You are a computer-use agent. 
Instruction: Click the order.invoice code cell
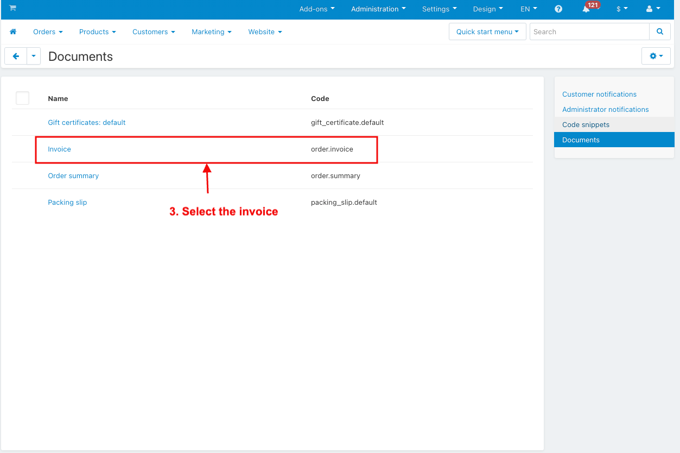(x=332, y=149)
